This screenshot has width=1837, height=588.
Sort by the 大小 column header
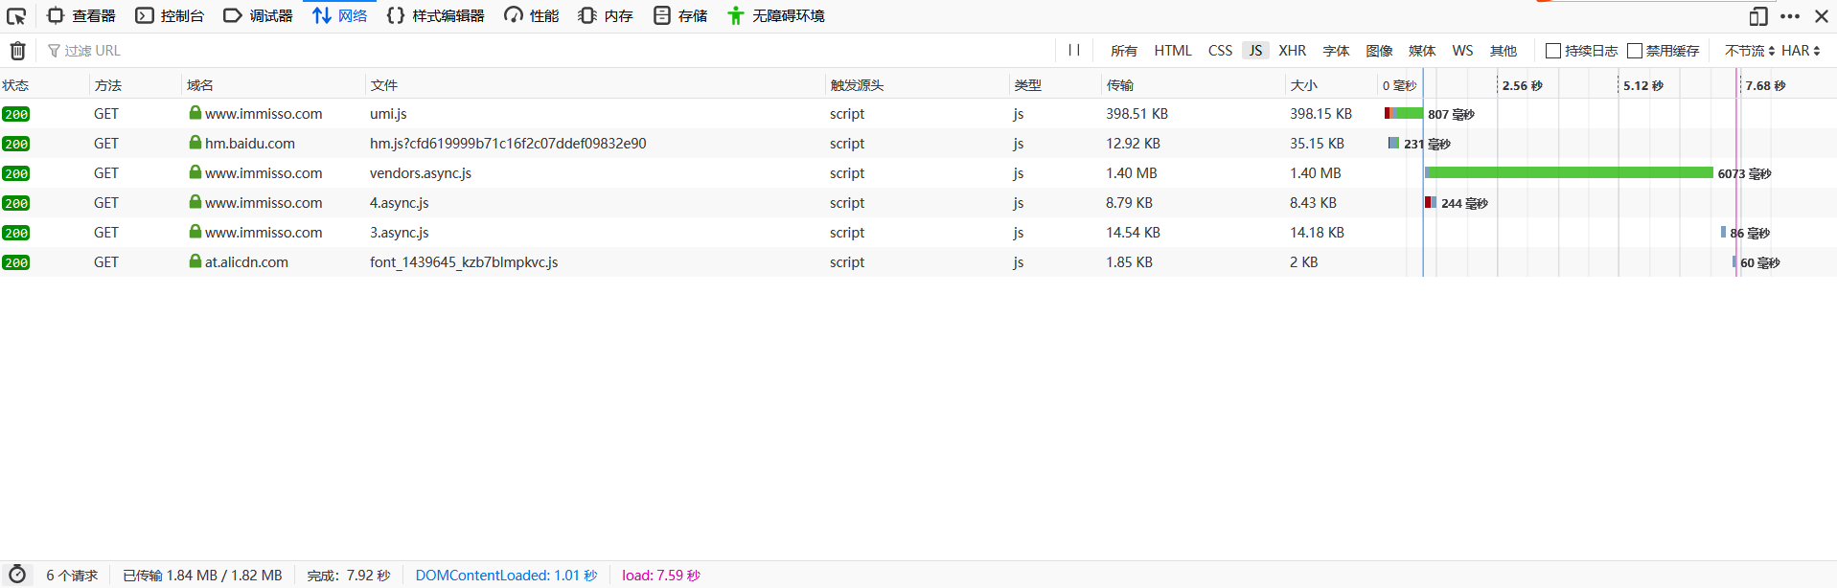1303,85
